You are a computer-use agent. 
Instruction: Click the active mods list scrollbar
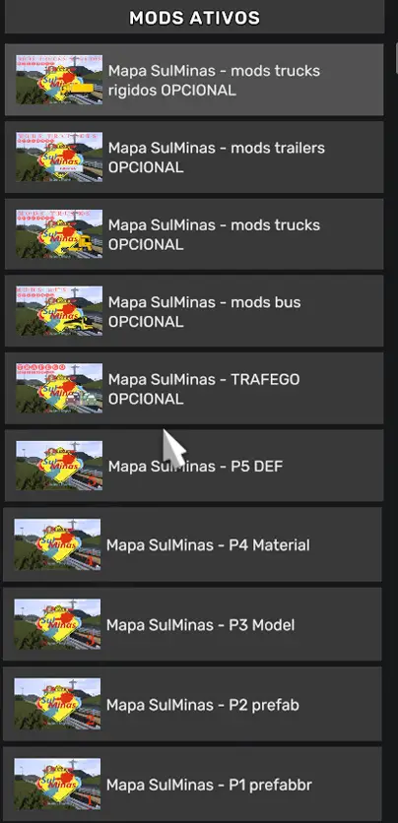(x=396, y=58)
